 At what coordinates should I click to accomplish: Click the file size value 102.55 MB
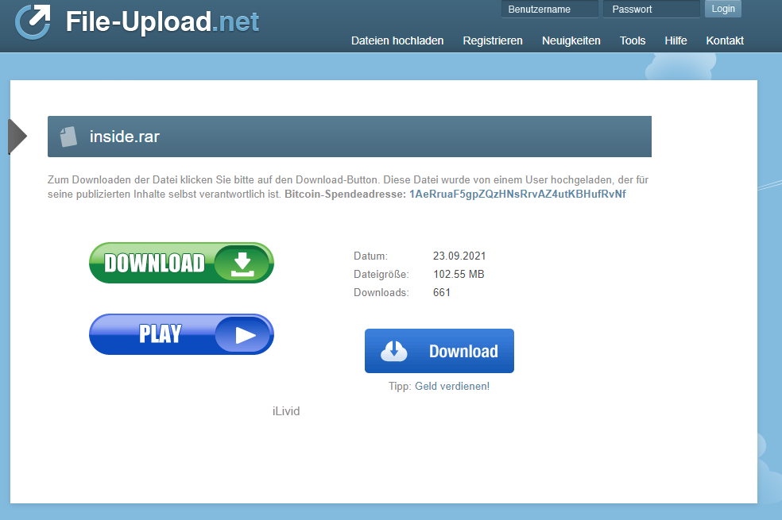point(459,274)
